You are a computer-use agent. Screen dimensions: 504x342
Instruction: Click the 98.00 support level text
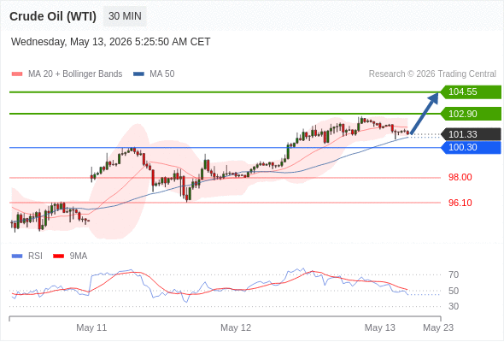coord(460,177)
